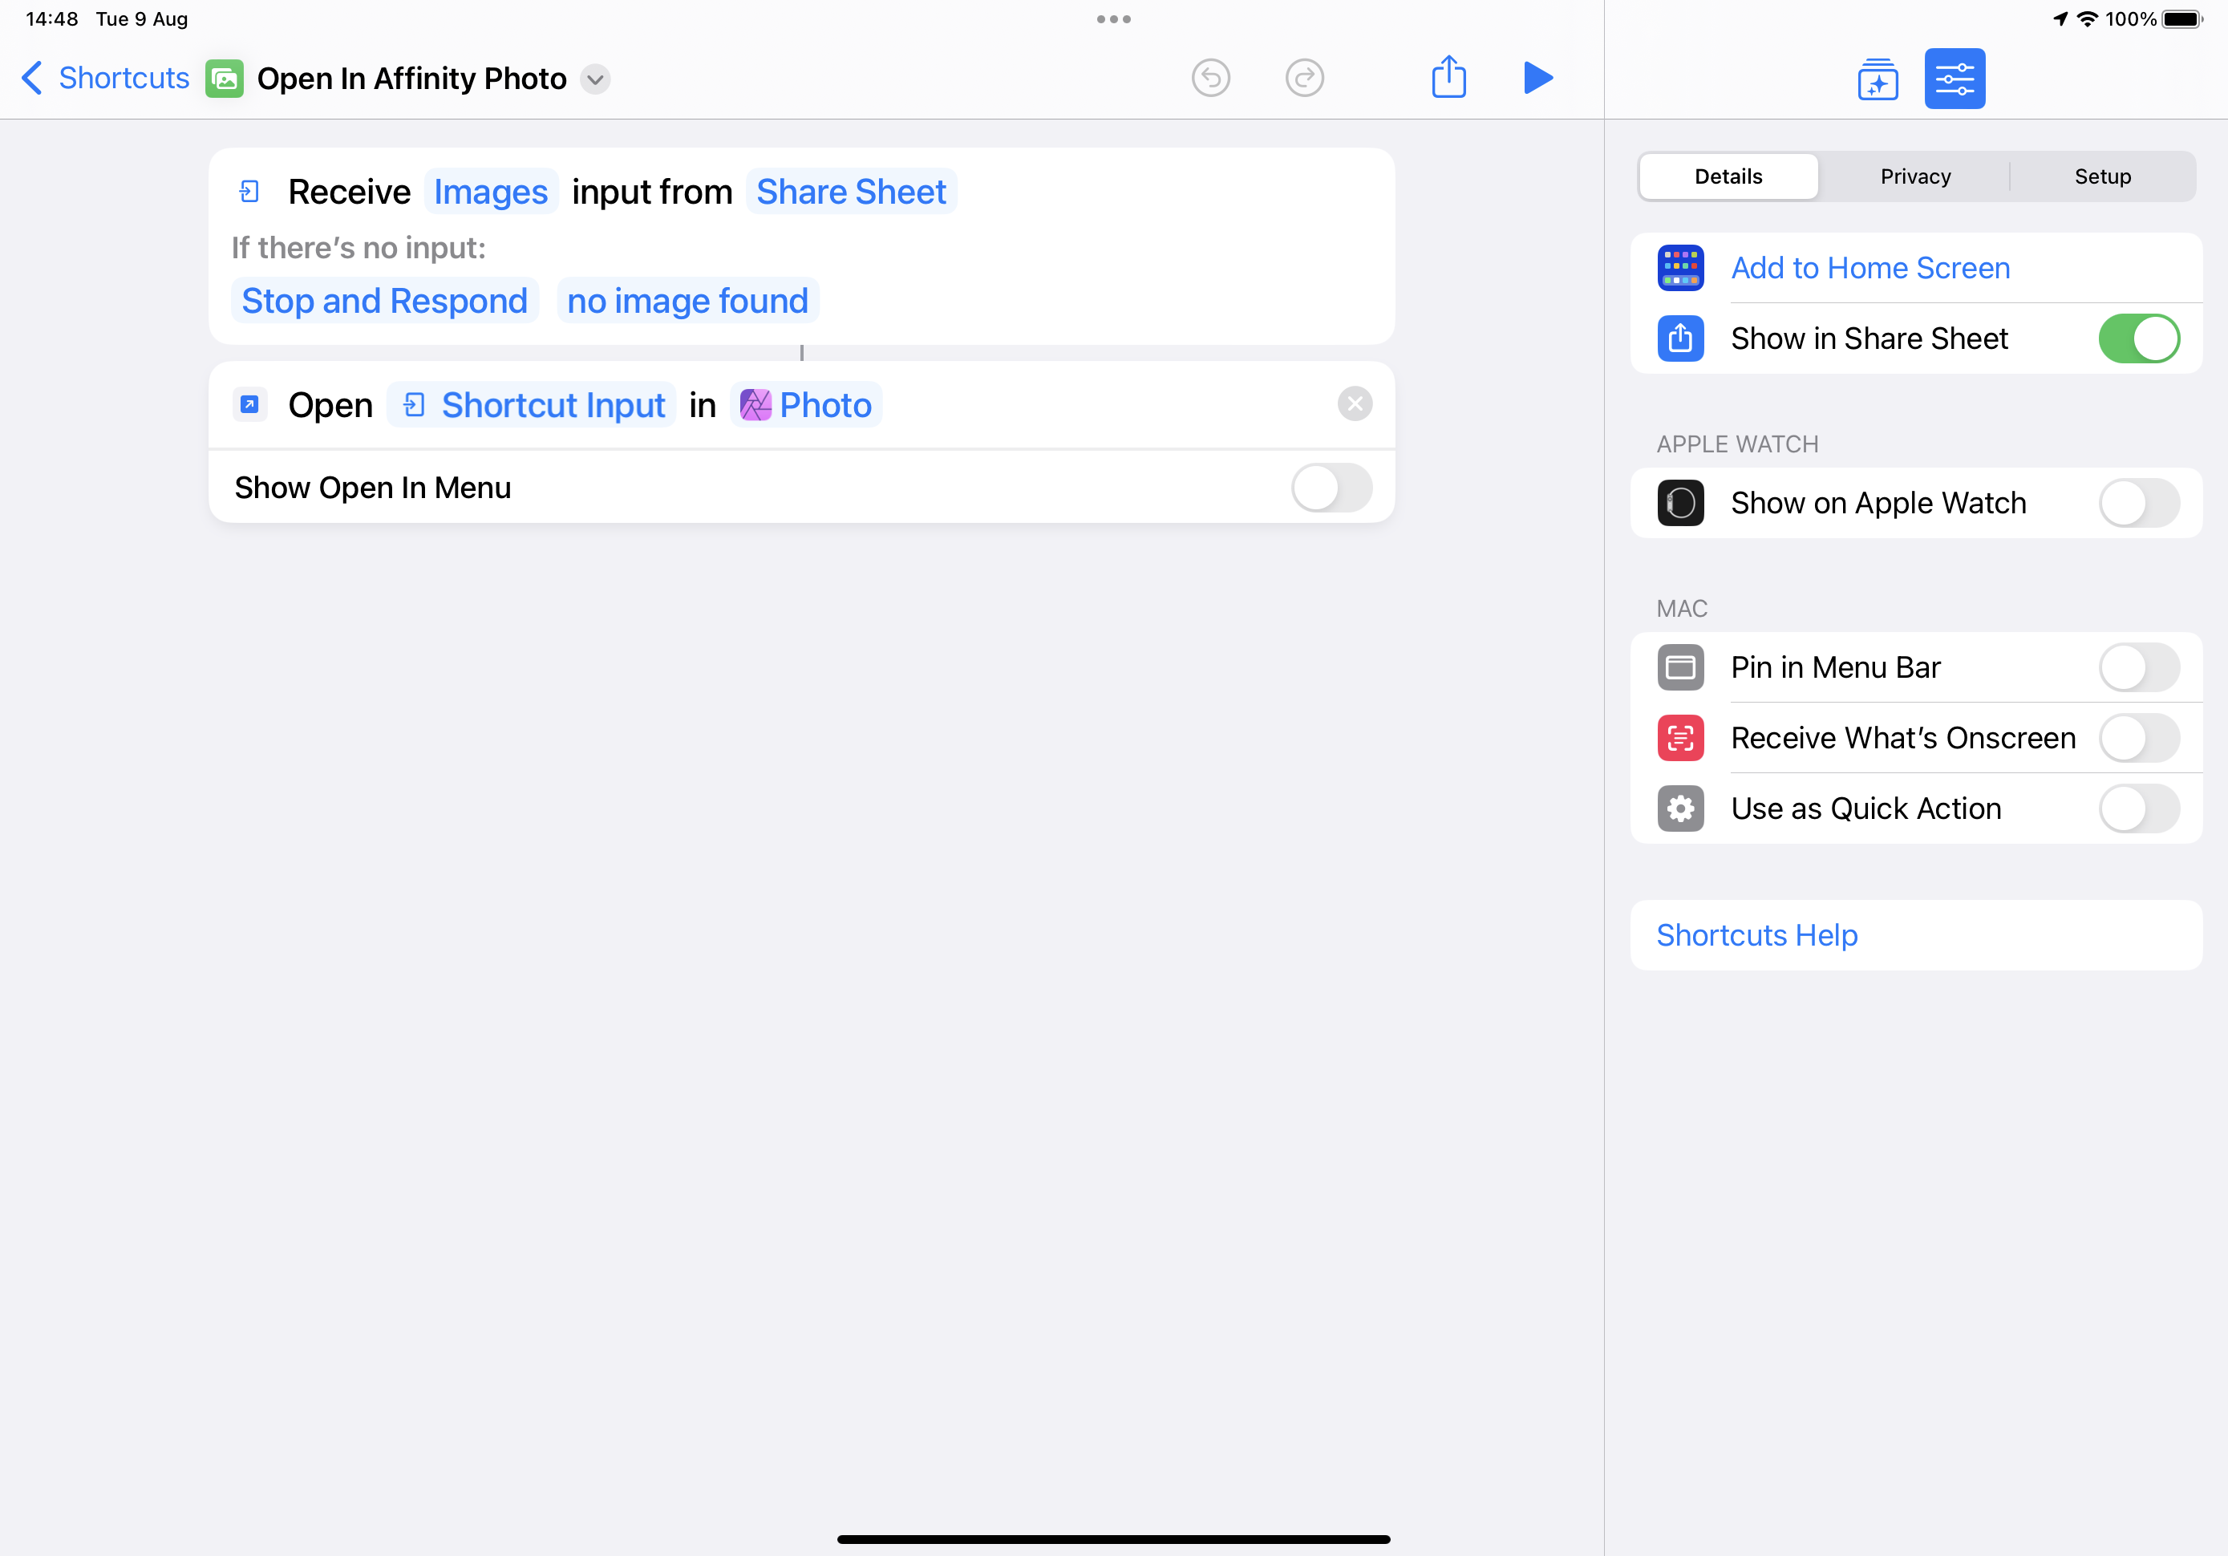Change the Stop and Respond option
Viewport: 2228px width, 1556px height.
click(384, 301)
